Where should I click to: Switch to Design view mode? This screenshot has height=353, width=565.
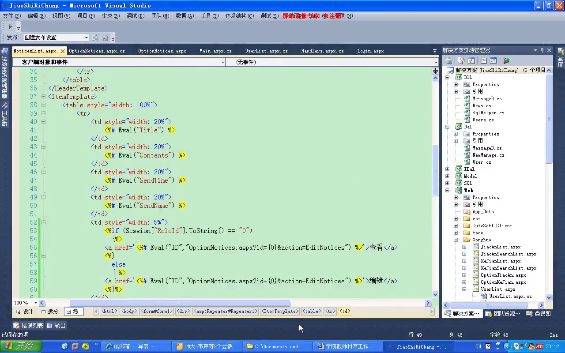[x=25, y=312]
